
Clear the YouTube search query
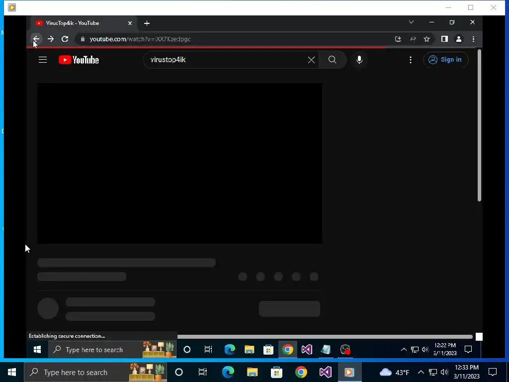(x=311, y=60)
